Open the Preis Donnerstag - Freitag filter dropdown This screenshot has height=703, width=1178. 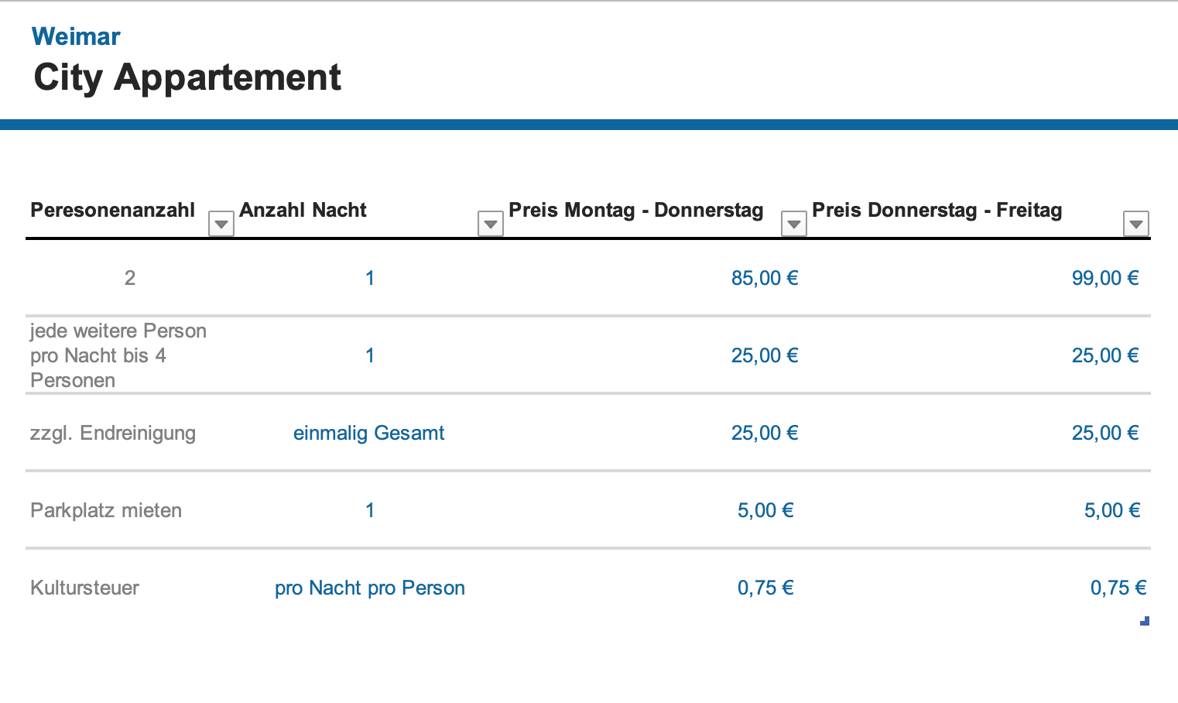click(1136, 224)
